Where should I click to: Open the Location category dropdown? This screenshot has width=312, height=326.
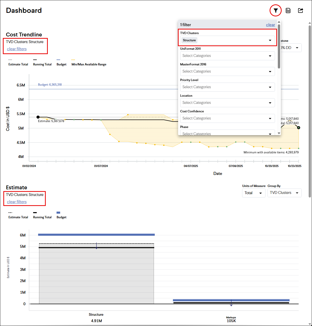coord(227,103)
